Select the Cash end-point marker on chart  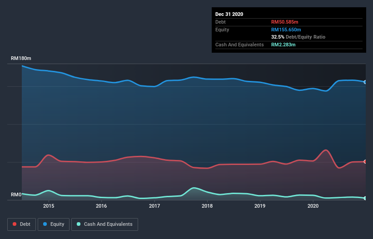click(x=365, y=198)
